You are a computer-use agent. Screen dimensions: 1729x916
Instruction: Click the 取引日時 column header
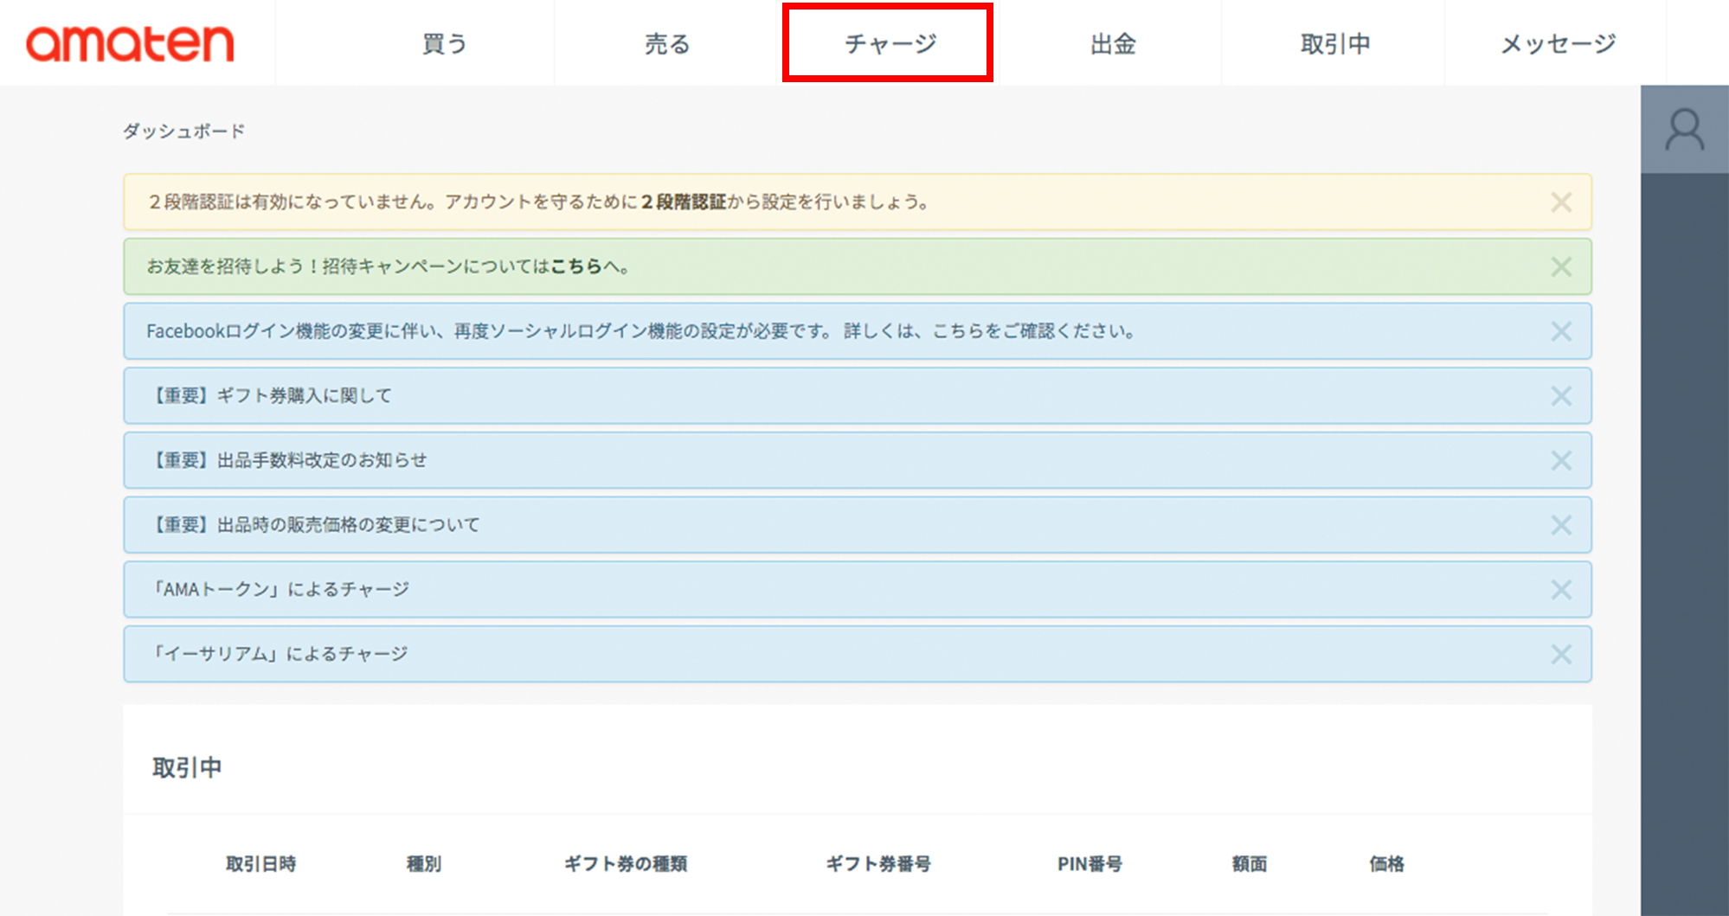tap(260, 864)
